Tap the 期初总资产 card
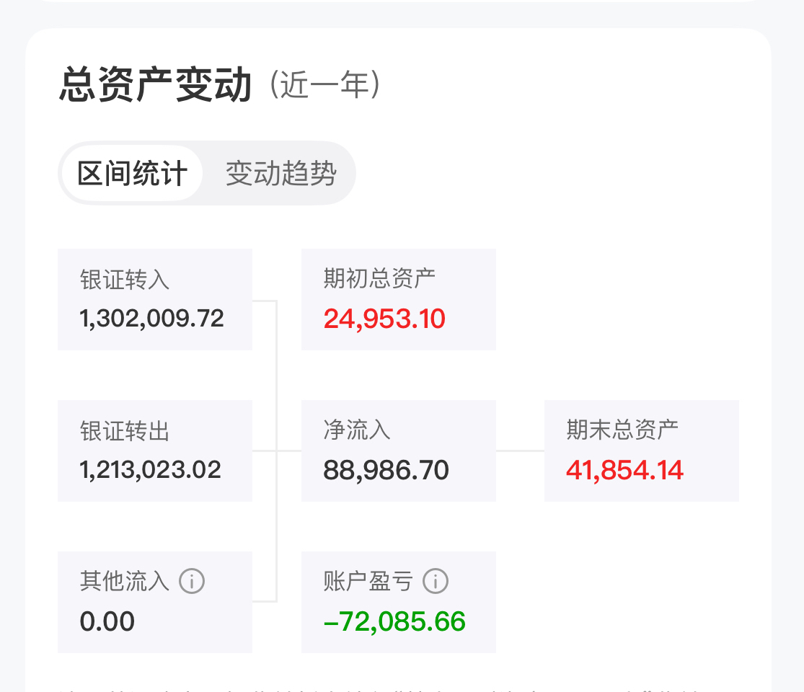The image size is (804, 692). click(398, 299)
